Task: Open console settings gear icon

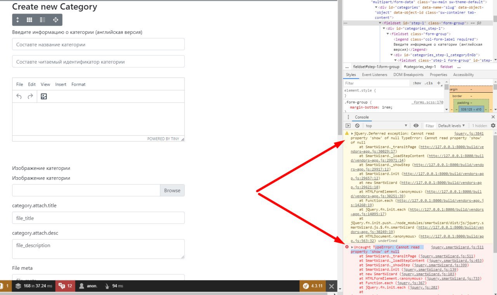Action: coord(493,126)
